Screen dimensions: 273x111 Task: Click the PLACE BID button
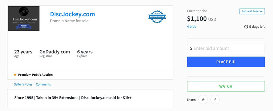click(226, 62)
